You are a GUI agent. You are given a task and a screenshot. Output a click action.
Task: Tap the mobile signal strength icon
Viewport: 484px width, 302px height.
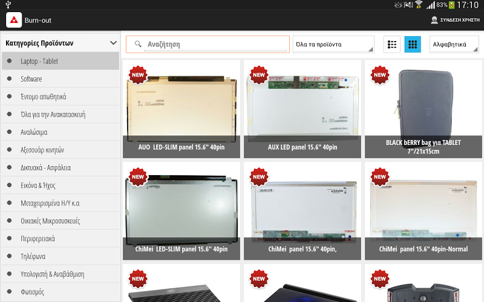coord(431,5)
